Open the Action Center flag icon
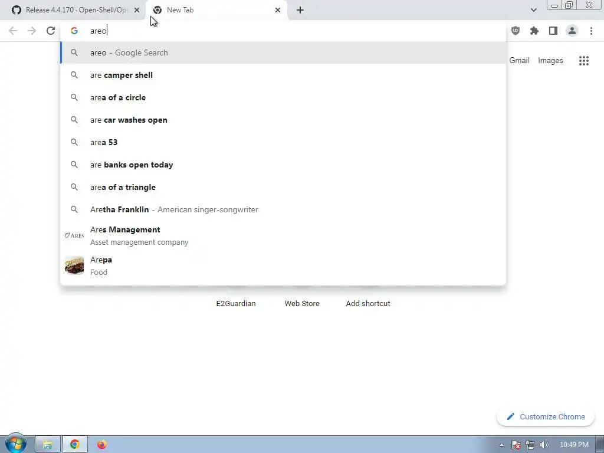 (x=516, y=445)
